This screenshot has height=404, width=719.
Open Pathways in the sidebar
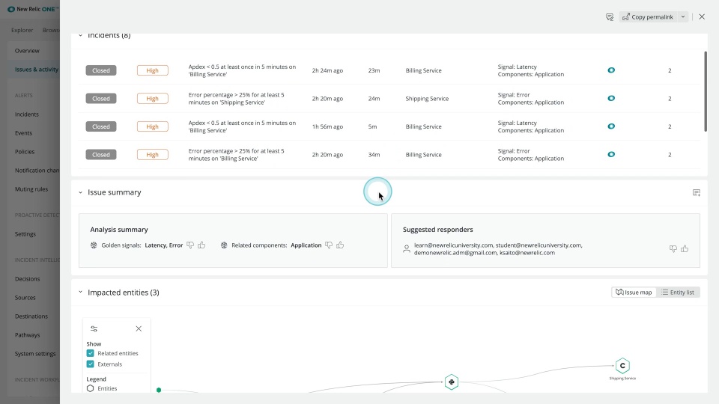[28, 335]
